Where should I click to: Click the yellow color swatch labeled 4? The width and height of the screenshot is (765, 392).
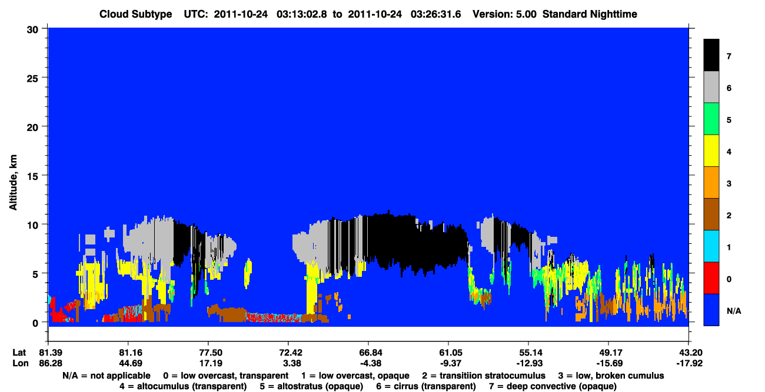[x=711, y=150]
